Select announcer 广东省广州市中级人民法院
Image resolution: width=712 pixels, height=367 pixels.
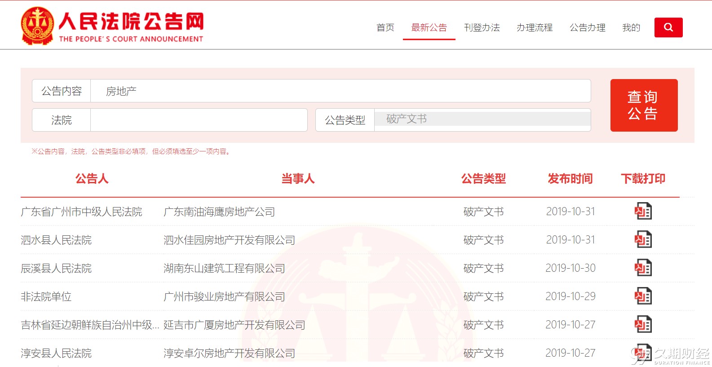81,212
